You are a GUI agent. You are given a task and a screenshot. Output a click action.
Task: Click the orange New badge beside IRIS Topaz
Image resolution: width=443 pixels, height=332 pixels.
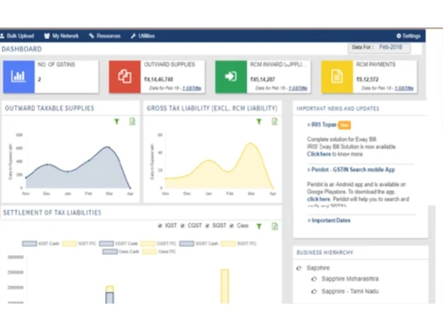pyautogui.click(x=345, y=125)
